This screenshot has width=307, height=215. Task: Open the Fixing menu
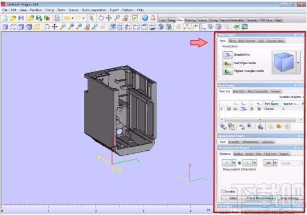tap(49, 10)
